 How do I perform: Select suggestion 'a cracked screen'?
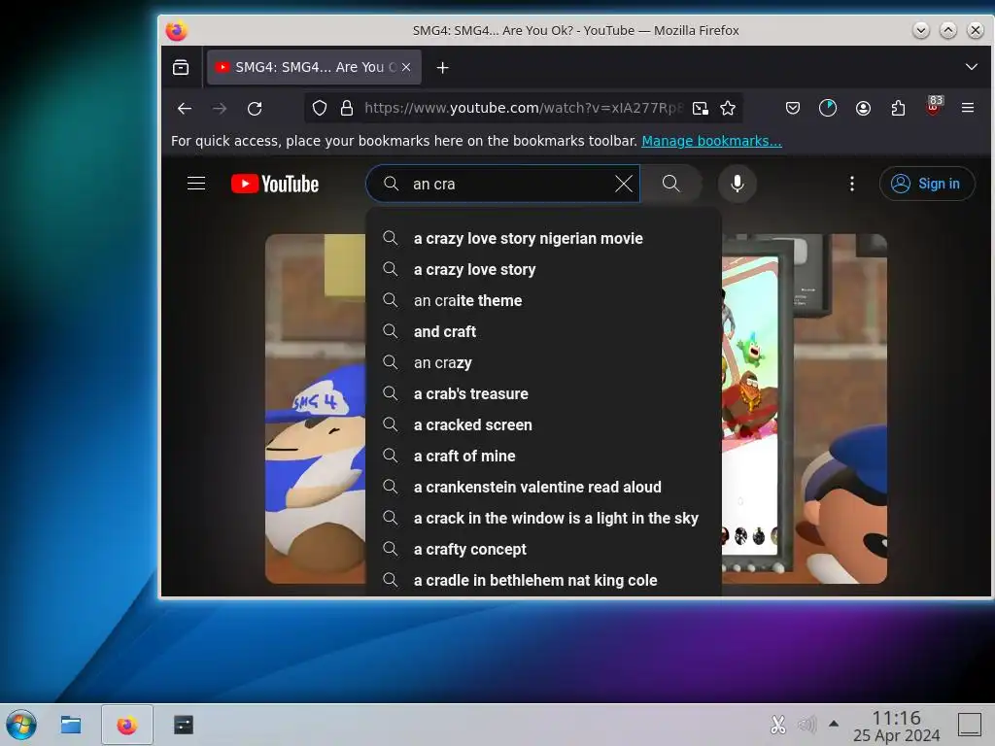(544, 425)
